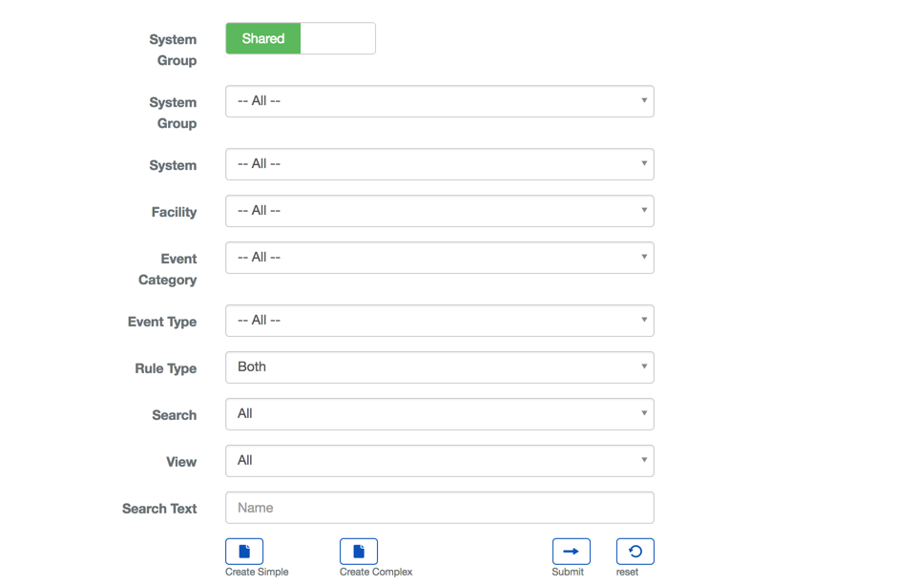The image size is (917, 586).
Task: Click the Create Complex document icon
Action: tap(359, 552)
